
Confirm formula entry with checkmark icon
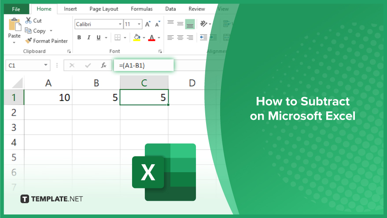click(x=88, y=66)
